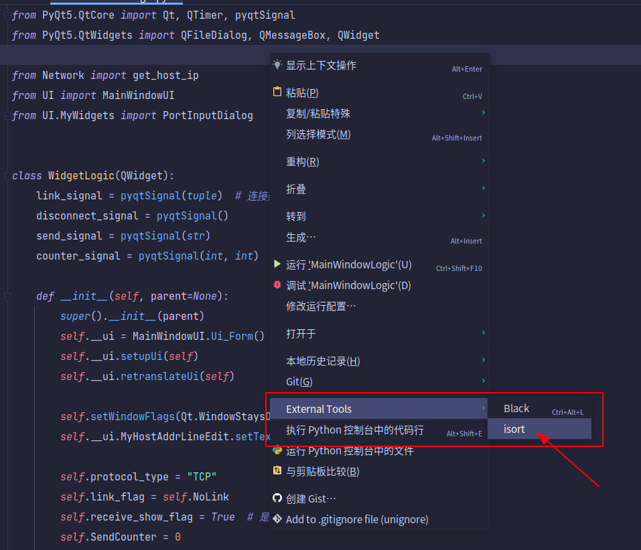Click the light bulb intention actions icon
641x550 pixels.
(277, 64)
